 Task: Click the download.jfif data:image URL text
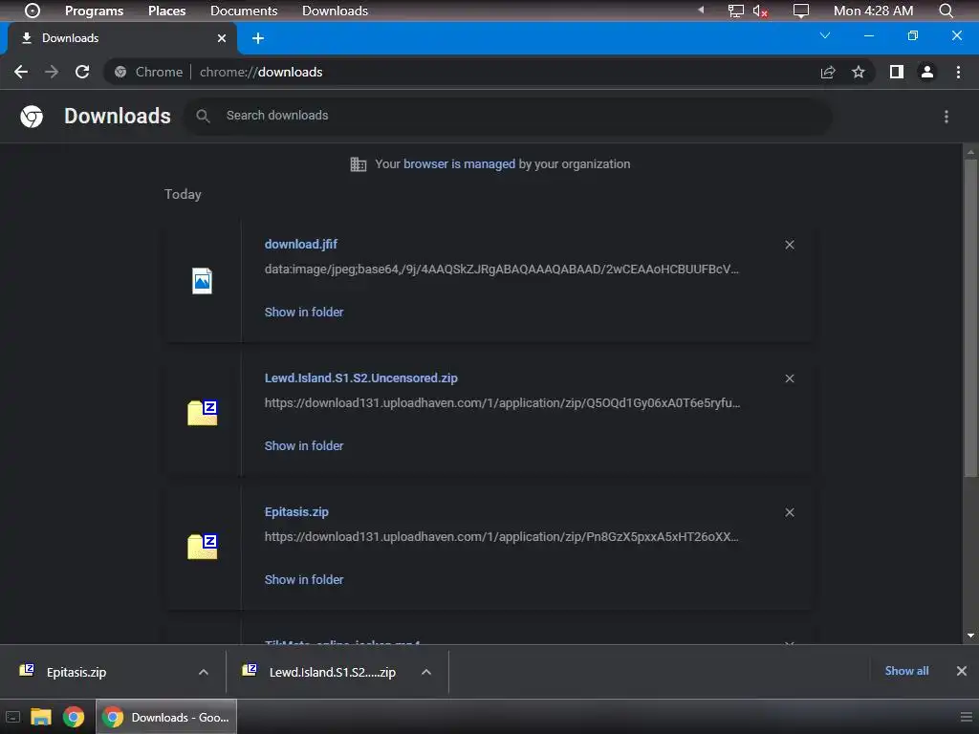(501, 270)
